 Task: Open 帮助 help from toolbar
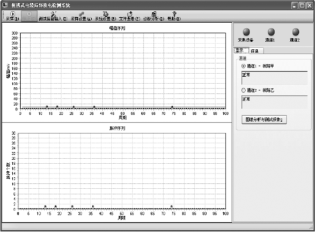[x=174, y=16]
